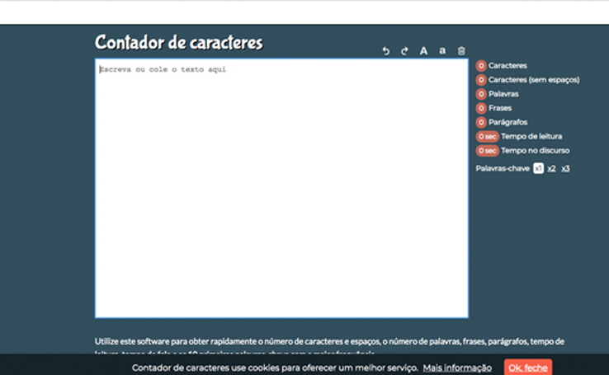Click the undo arrow icon
Screen dimensions: 609x375
[385, 51]
